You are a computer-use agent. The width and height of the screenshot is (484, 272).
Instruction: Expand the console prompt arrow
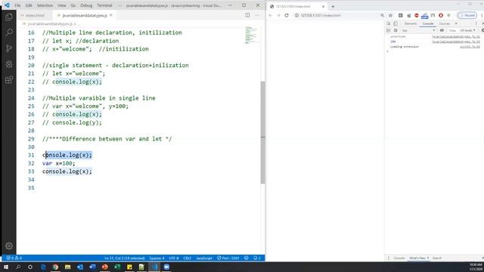pyautogui.click(x=388, y=51)
